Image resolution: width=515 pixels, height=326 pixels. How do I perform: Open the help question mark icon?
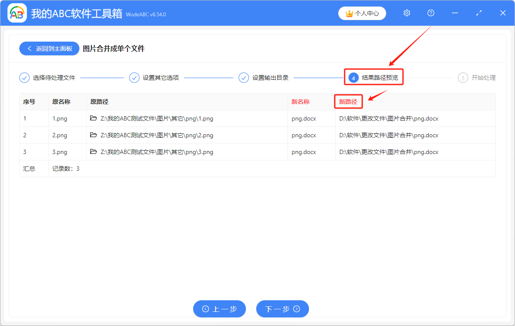[x=431, y=13]
